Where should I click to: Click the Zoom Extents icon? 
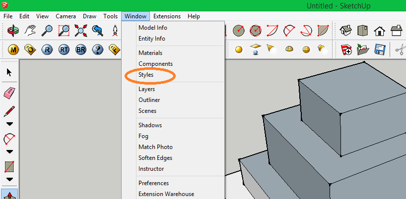81,31
